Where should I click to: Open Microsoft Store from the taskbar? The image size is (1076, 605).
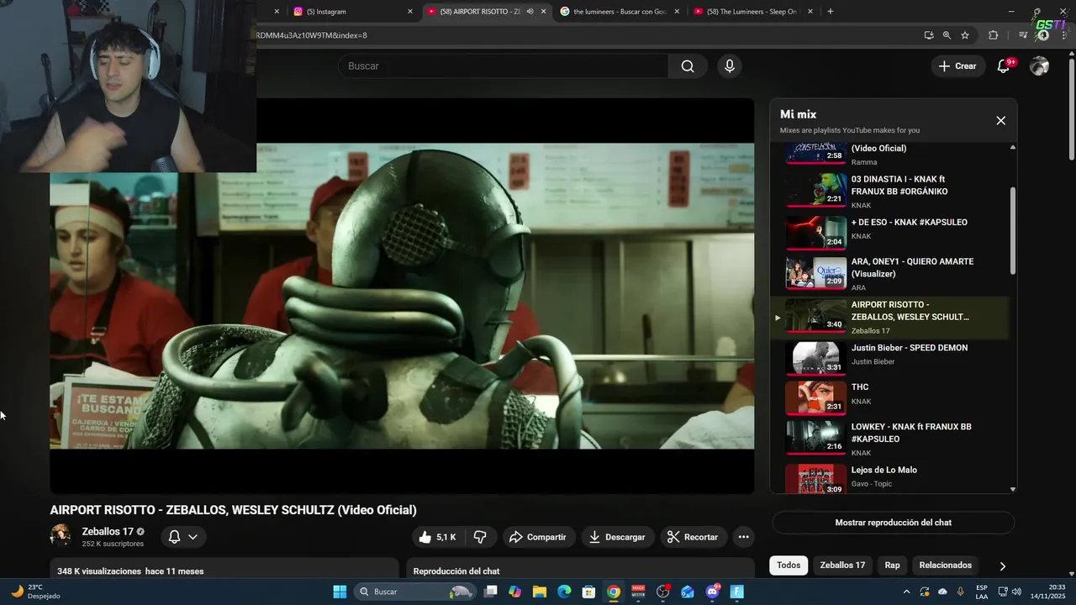(589, 592)
